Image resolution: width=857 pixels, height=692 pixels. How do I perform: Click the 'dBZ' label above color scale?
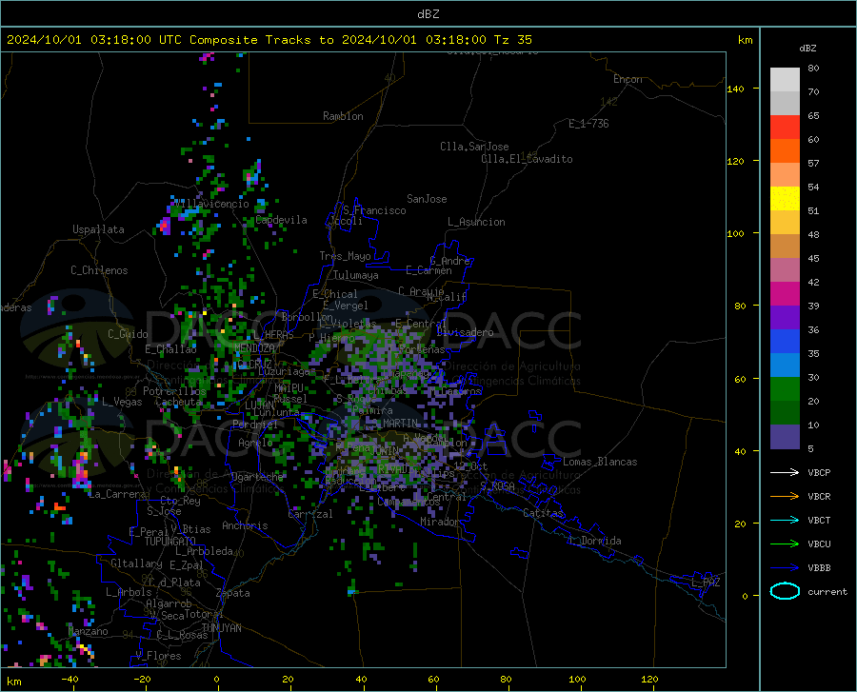(807, 48)
